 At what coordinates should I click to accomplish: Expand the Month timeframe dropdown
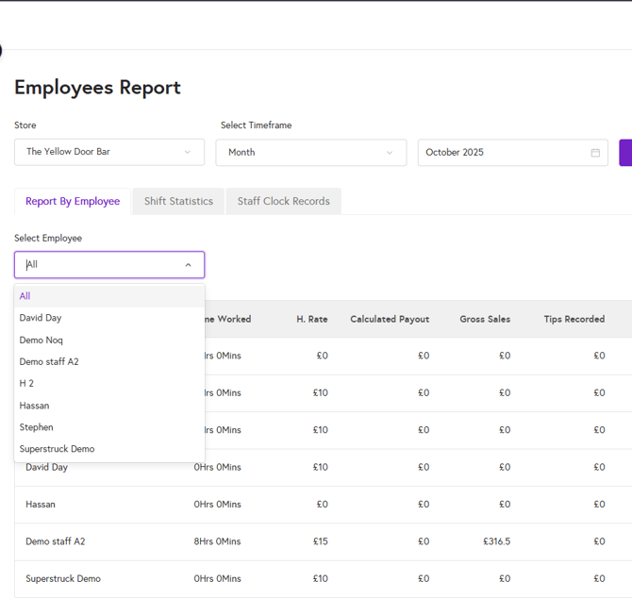(310, 153)
